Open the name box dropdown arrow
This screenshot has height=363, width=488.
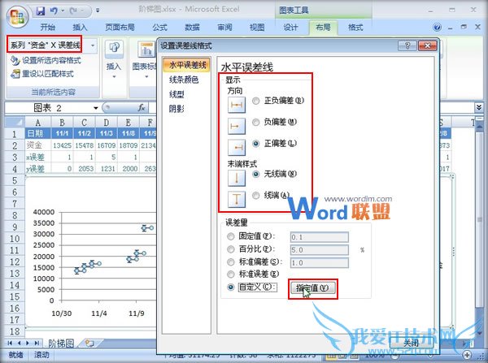point(95,108)
